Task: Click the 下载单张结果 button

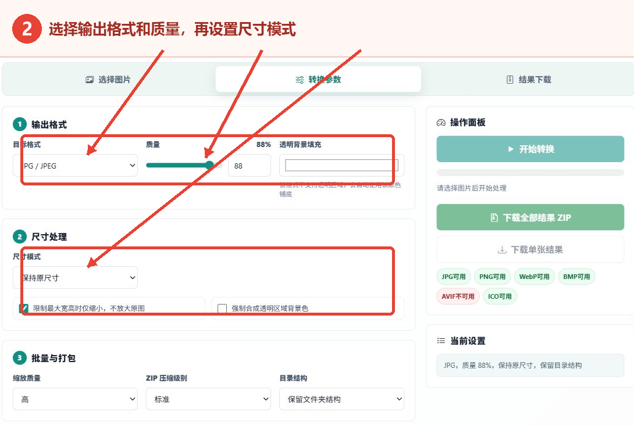Action: coord(530,250)
